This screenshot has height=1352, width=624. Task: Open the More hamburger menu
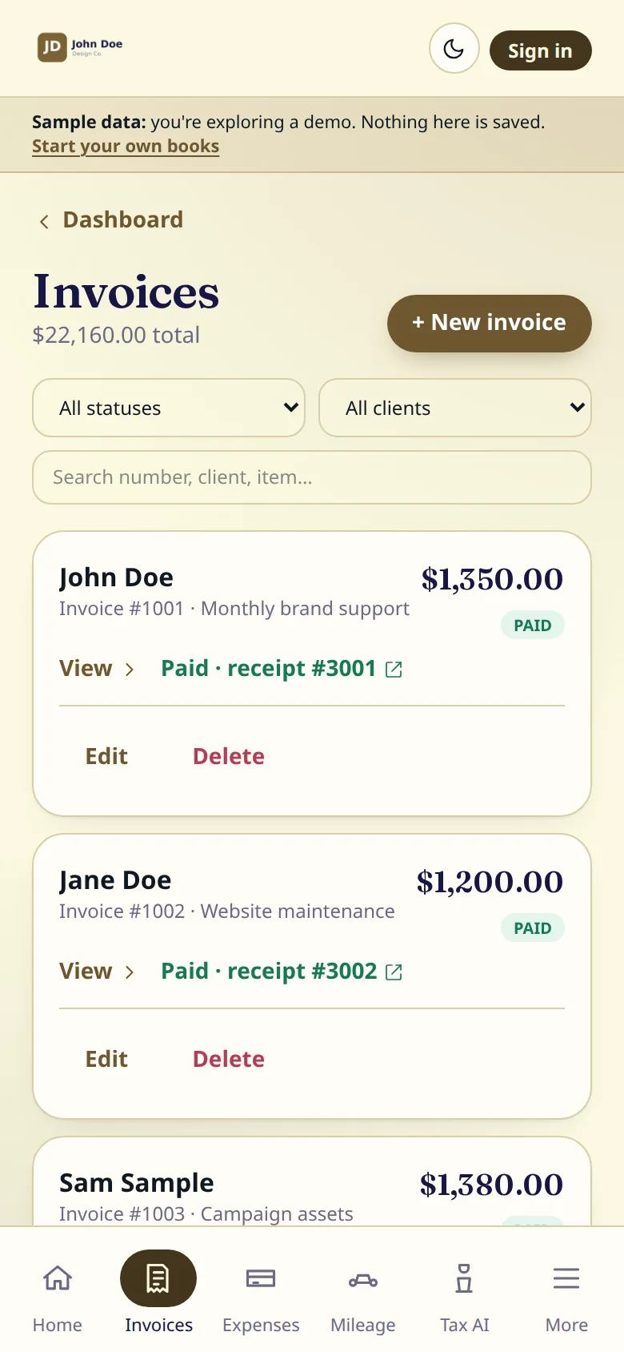click(566, 1278)
